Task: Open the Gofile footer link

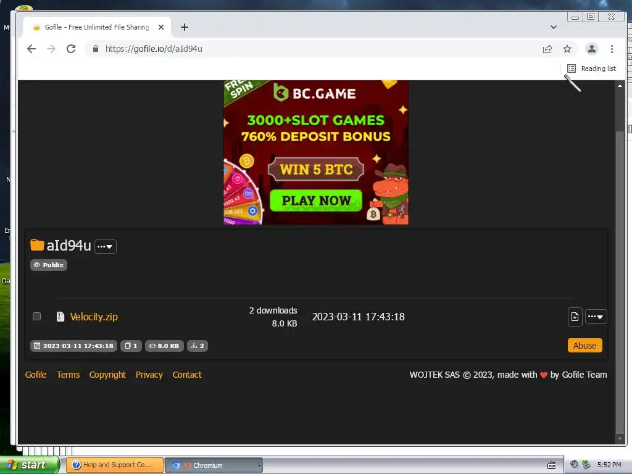Action: pyautogui.click(x=36, y=375)
